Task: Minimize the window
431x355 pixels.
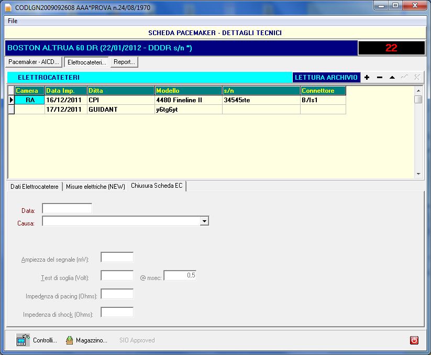Action: click(381, 5)
